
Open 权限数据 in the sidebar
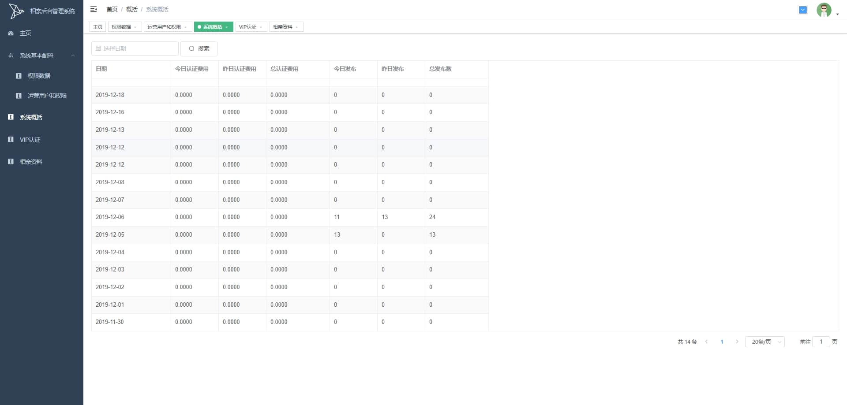[x=41, y=76]
